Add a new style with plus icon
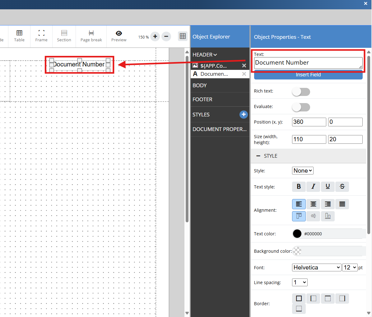Image resolution: width=372 pixels, height=317 pixels. point(244,115)
